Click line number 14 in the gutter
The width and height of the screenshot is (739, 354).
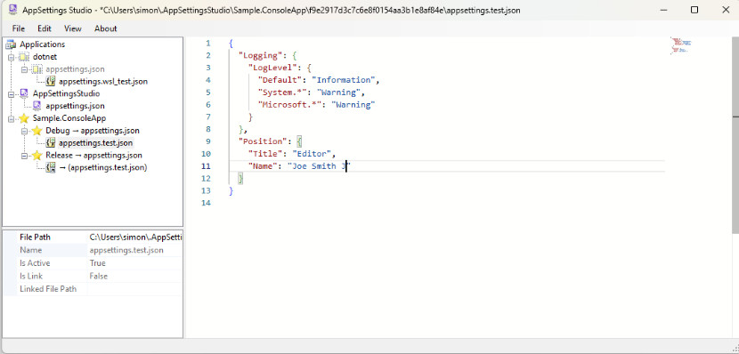click(206, 203)
